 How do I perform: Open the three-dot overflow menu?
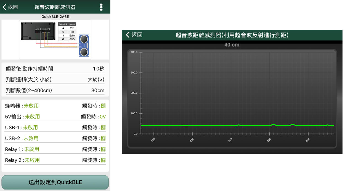(x=101, y=7)
